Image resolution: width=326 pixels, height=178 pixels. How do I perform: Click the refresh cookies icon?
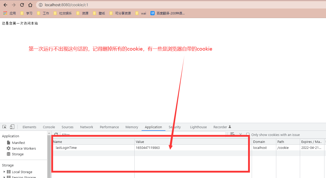pyautogui.click(x=56, y=134)
